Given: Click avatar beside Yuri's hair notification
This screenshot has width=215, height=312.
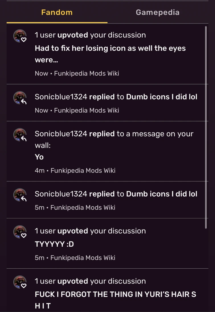Looking at the screenshot, I should pos(20,282).
